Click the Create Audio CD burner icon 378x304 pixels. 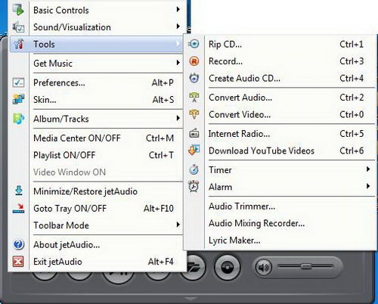pyautogui.click(x=194, y=78)
